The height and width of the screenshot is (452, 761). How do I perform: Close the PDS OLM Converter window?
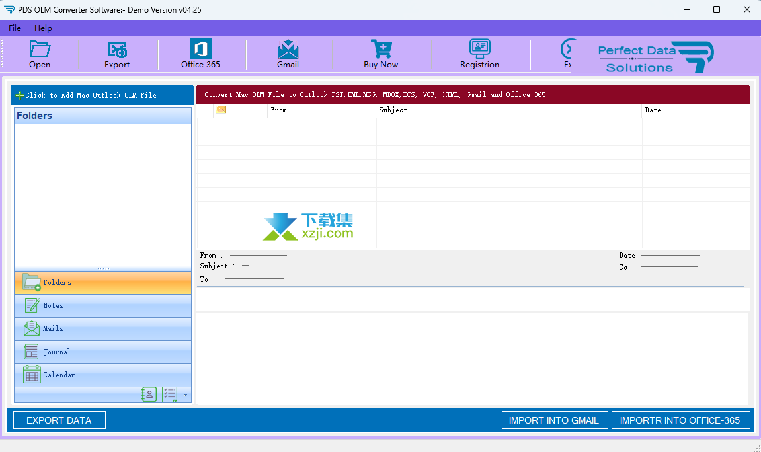click(747, 10)
